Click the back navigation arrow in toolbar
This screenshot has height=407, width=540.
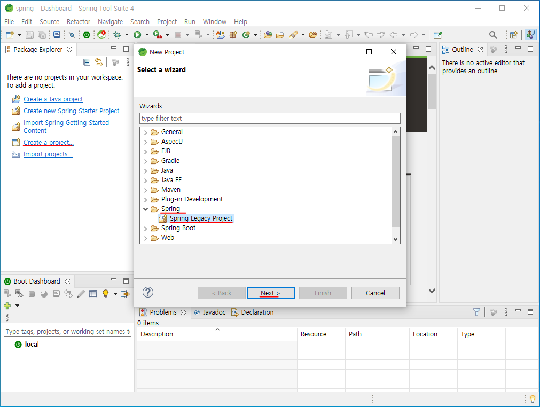[394, 35]
